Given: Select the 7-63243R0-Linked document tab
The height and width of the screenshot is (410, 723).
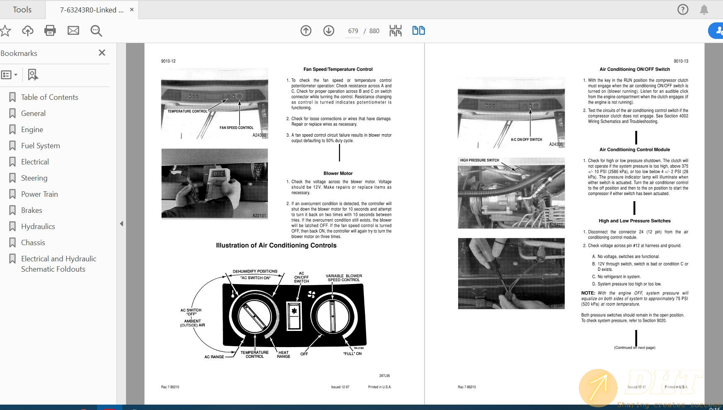Looking at the screenshot, I should (92, 10).
